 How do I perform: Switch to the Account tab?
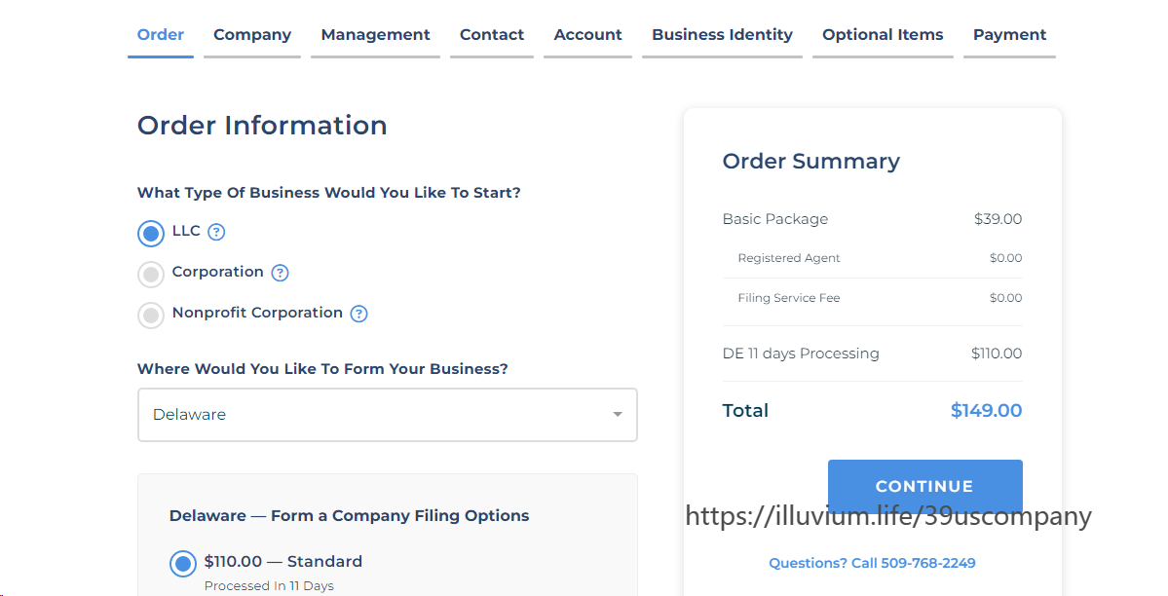587,35
